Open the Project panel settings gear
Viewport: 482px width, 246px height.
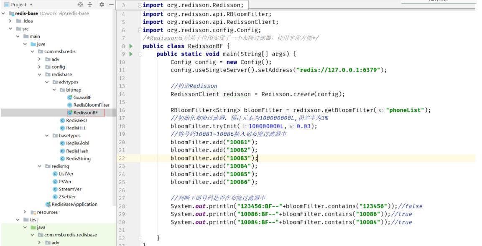coord(102,4)
